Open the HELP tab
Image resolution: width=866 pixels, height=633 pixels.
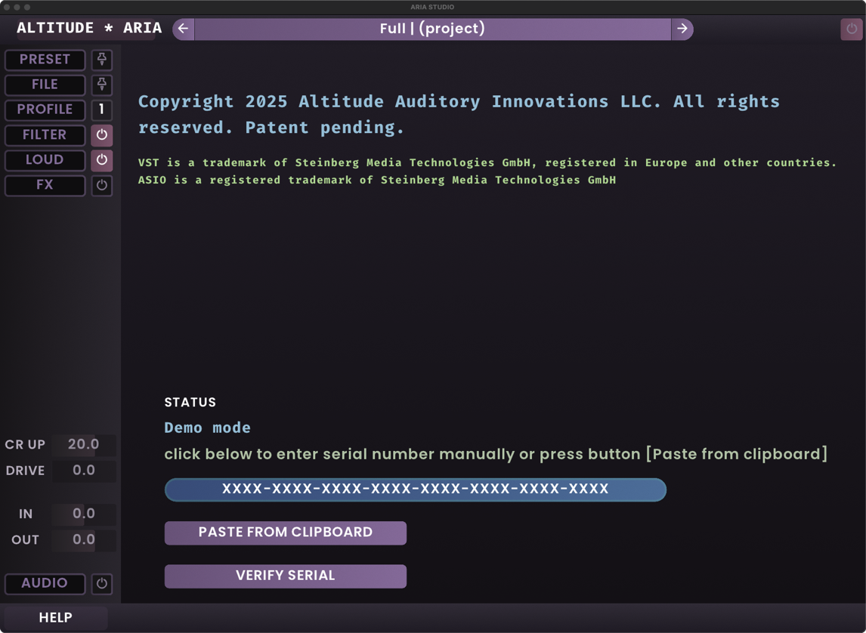(x=56, y=618)
